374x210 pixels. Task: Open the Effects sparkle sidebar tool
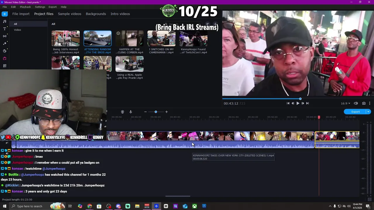[x=5, y=43]
